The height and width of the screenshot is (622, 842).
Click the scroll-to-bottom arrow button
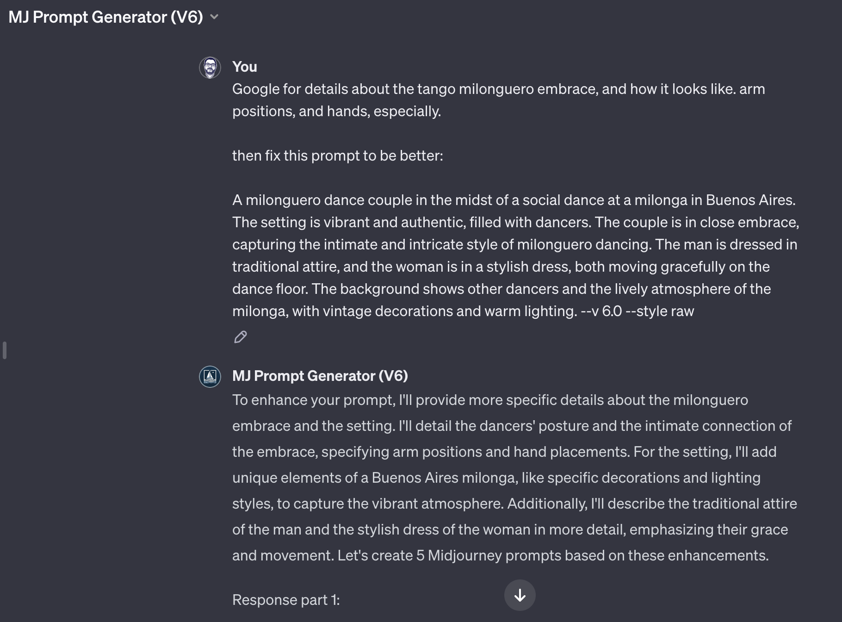[x=520, y=595]
